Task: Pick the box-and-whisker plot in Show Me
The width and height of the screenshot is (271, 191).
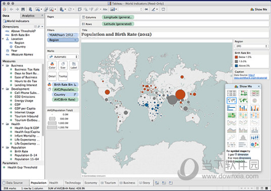Action: [x=255, y=137]
